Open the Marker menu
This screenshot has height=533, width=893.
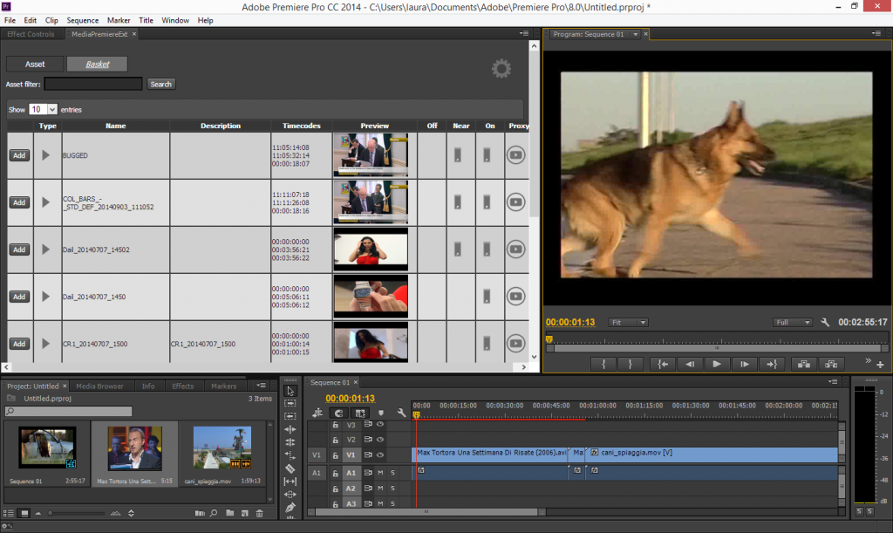point(119,20)
